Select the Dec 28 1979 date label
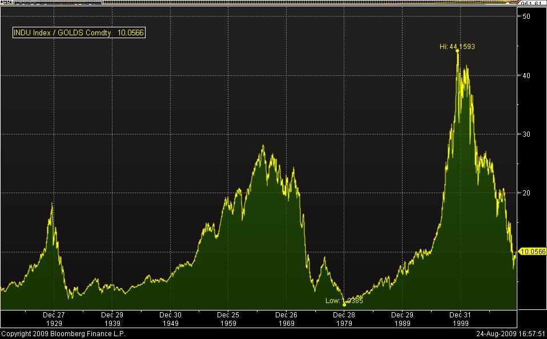Viewport: 547px width, 339px height. tap(344, 318)
